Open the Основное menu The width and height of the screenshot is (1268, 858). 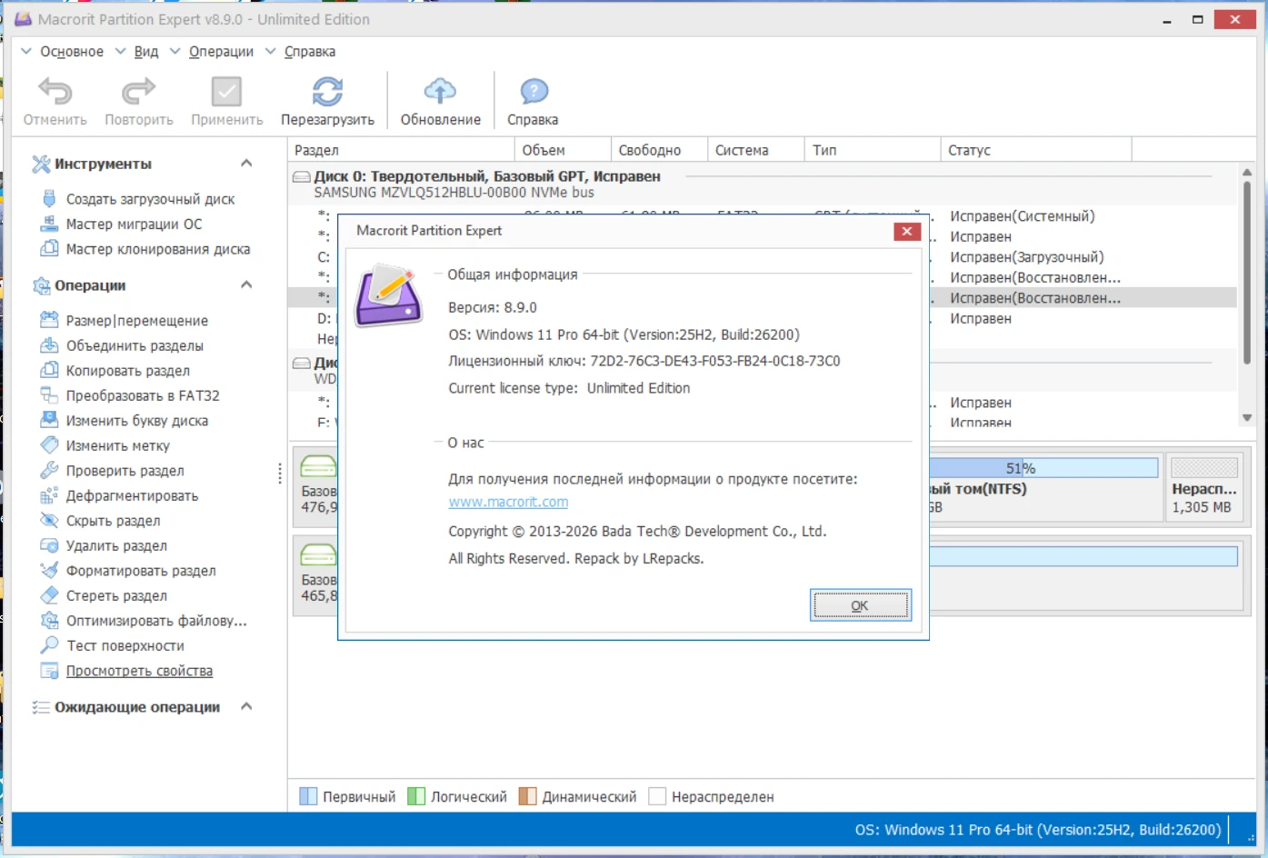tap(71, 52)
